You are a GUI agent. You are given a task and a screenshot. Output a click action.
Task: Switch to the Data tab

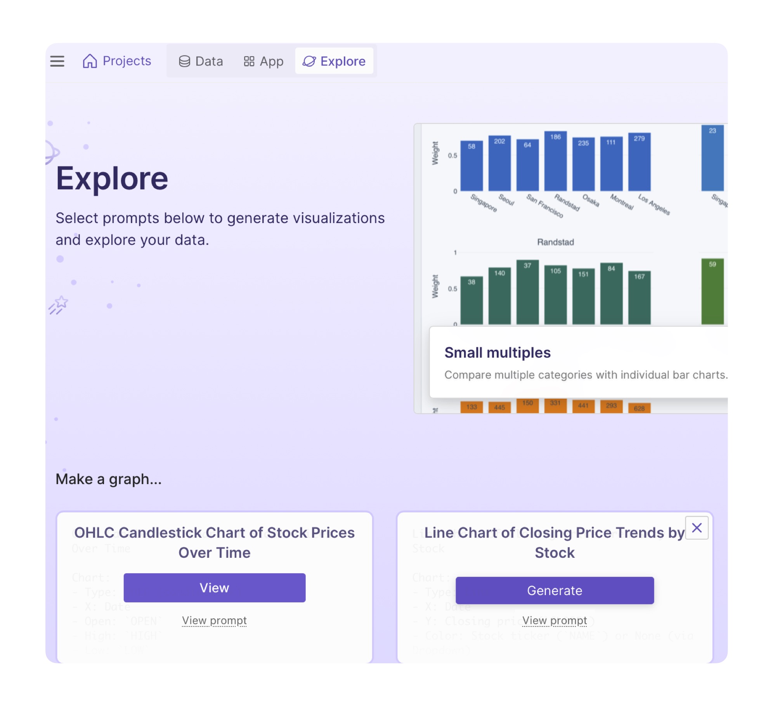[209, 61]
